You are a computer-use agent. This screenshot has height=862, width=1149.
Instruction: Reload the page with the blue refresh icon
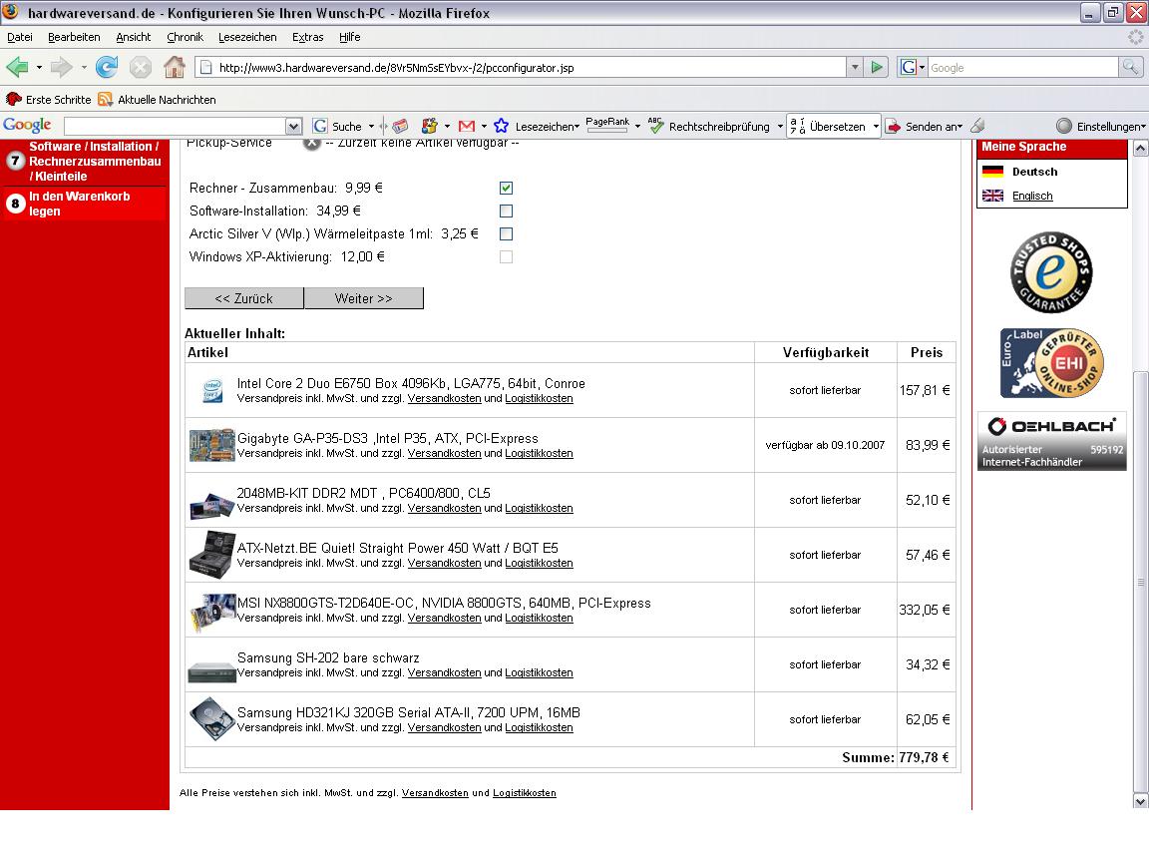107,68
